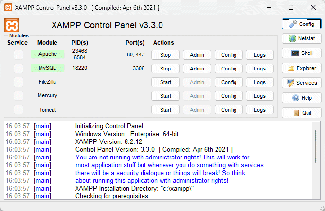Open Netstat with the globe icon

pos(302,38)
